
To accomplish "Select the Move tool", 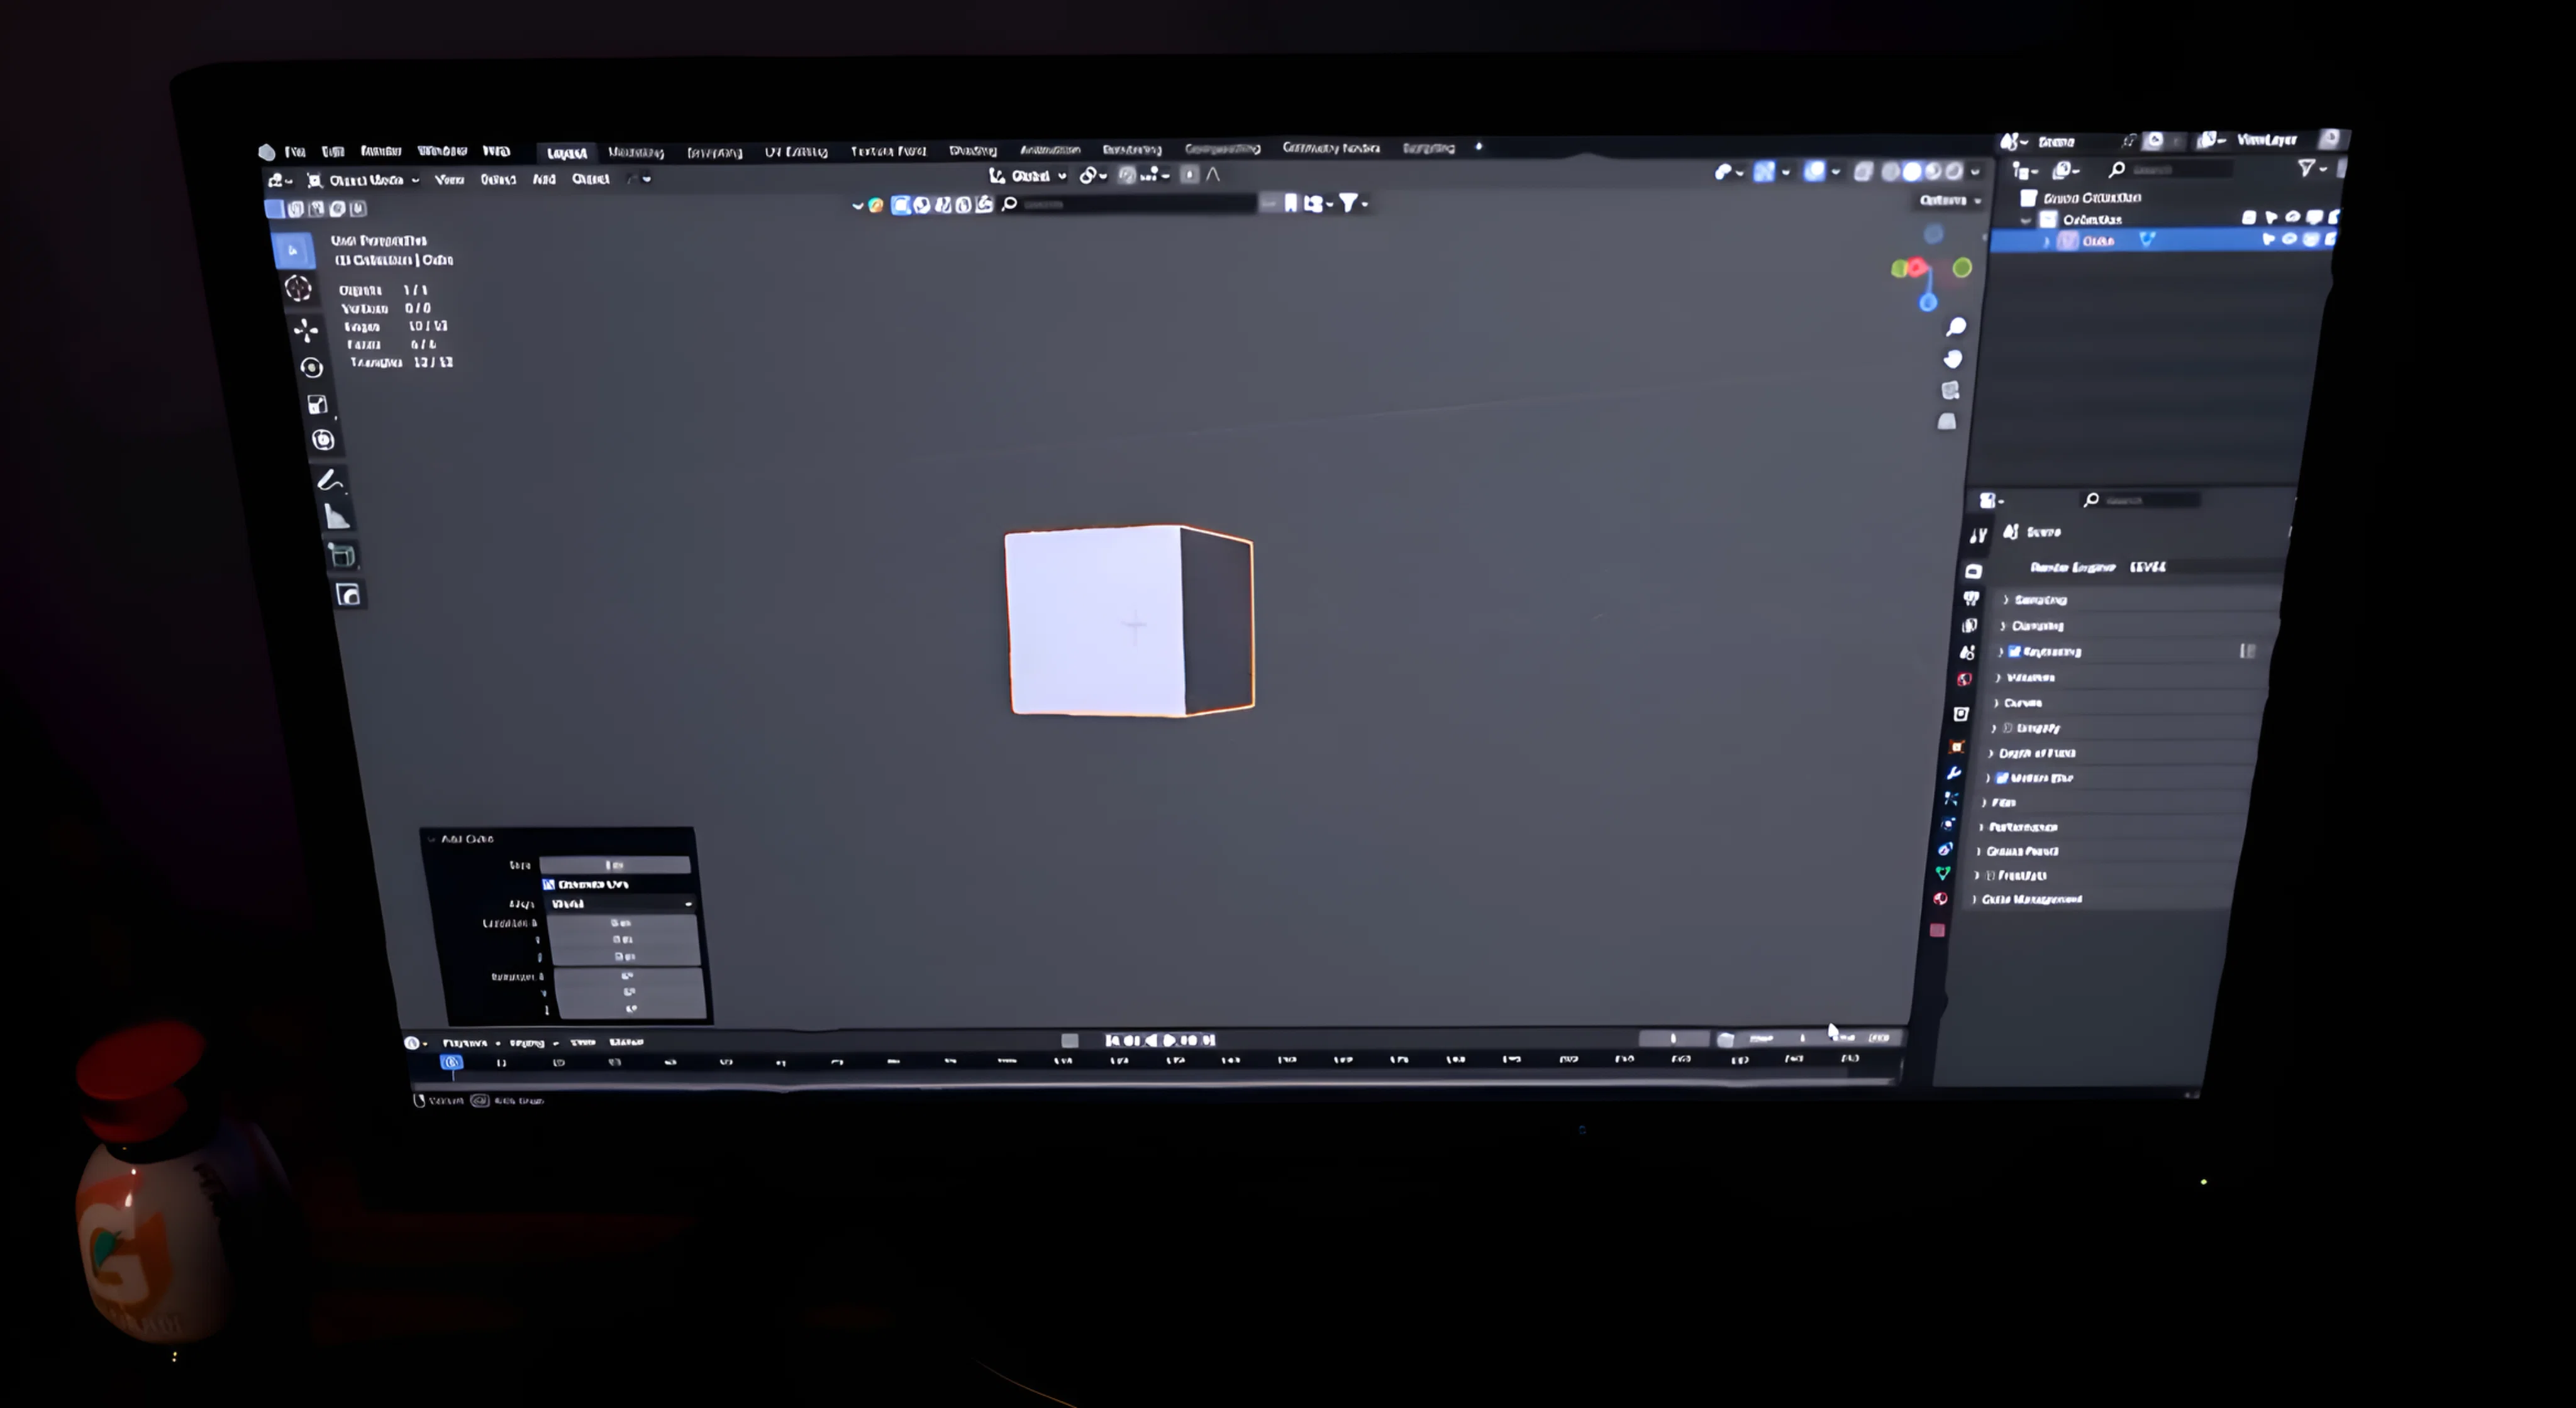I will point(306,330).
